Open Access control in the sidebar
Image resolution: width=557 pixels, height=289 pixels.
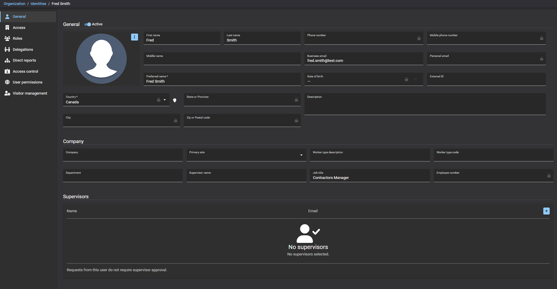[28, 71]
